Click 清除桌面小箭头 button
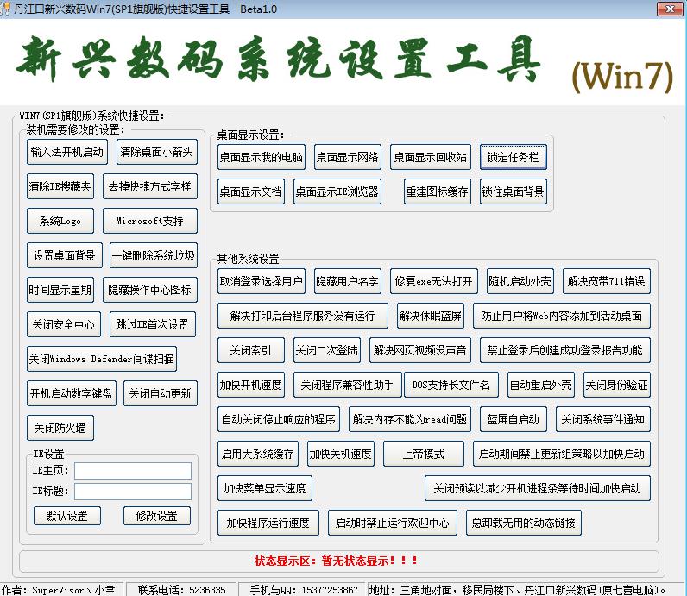The width and height of the screenshot is (687, 596). (157, 152)
